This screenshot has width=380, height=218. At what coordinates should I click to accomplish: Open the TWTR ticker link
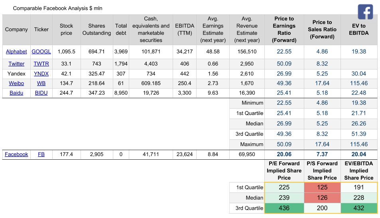coord(41,64)
